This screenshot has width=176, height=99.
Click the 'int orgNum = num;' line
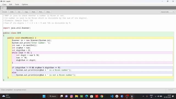point(21,48)
